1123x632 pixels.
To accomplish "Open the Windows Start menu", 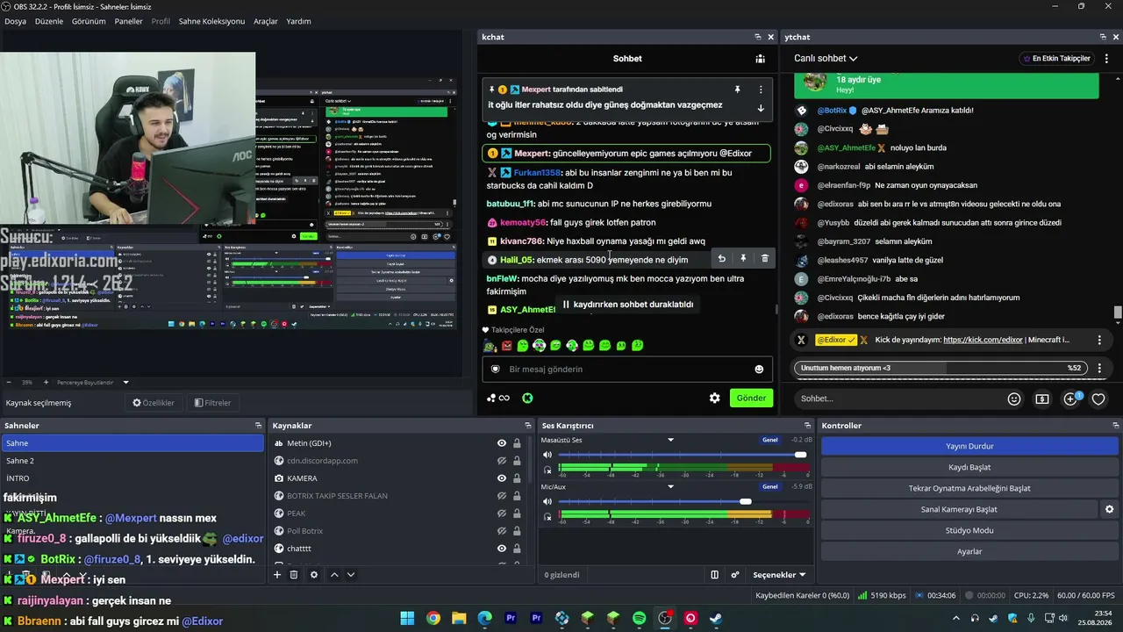I will [407, 618].
